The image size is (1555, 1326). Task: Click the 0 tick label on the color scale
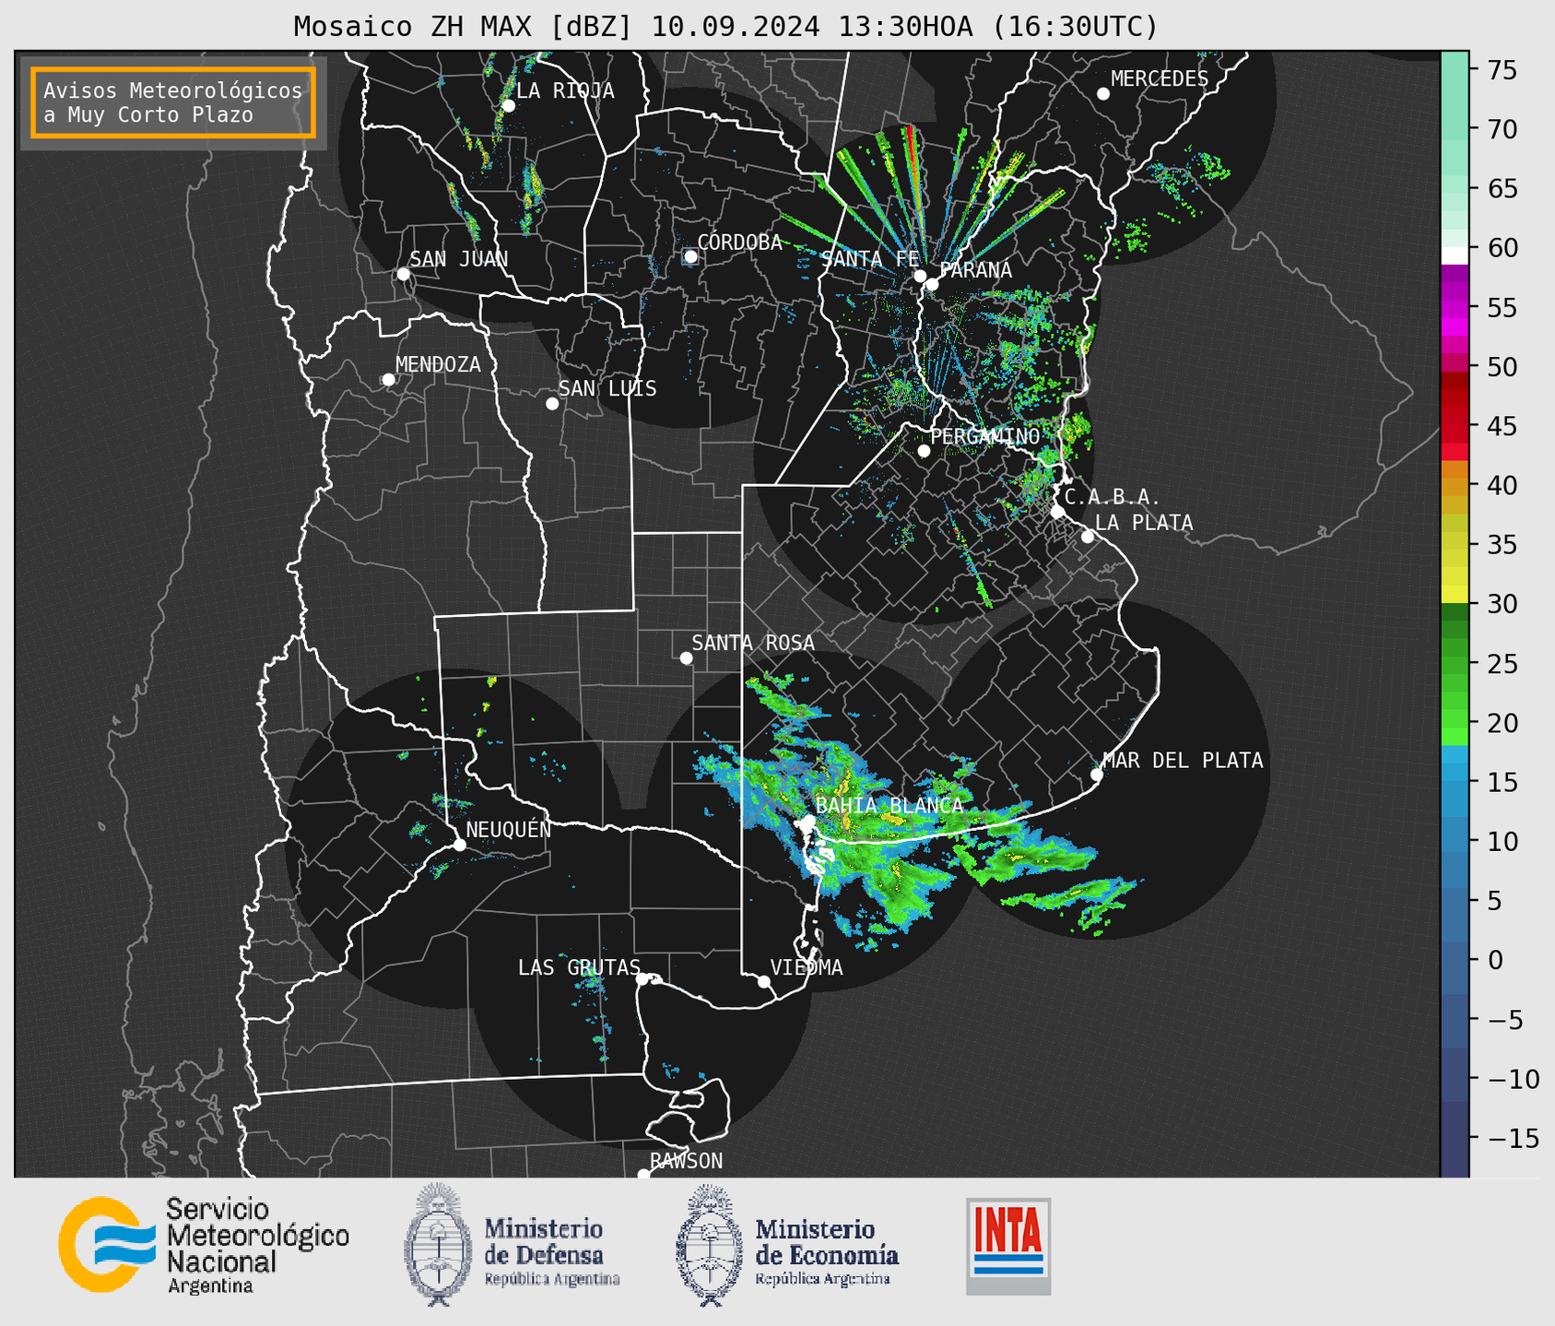coord(1494,960)
